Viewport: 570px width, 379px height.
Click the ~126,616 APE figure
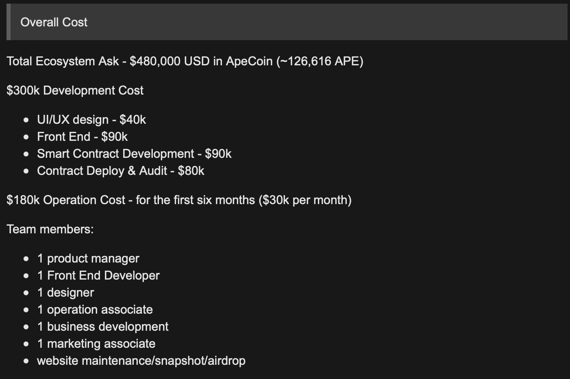[x=320, y=61]
